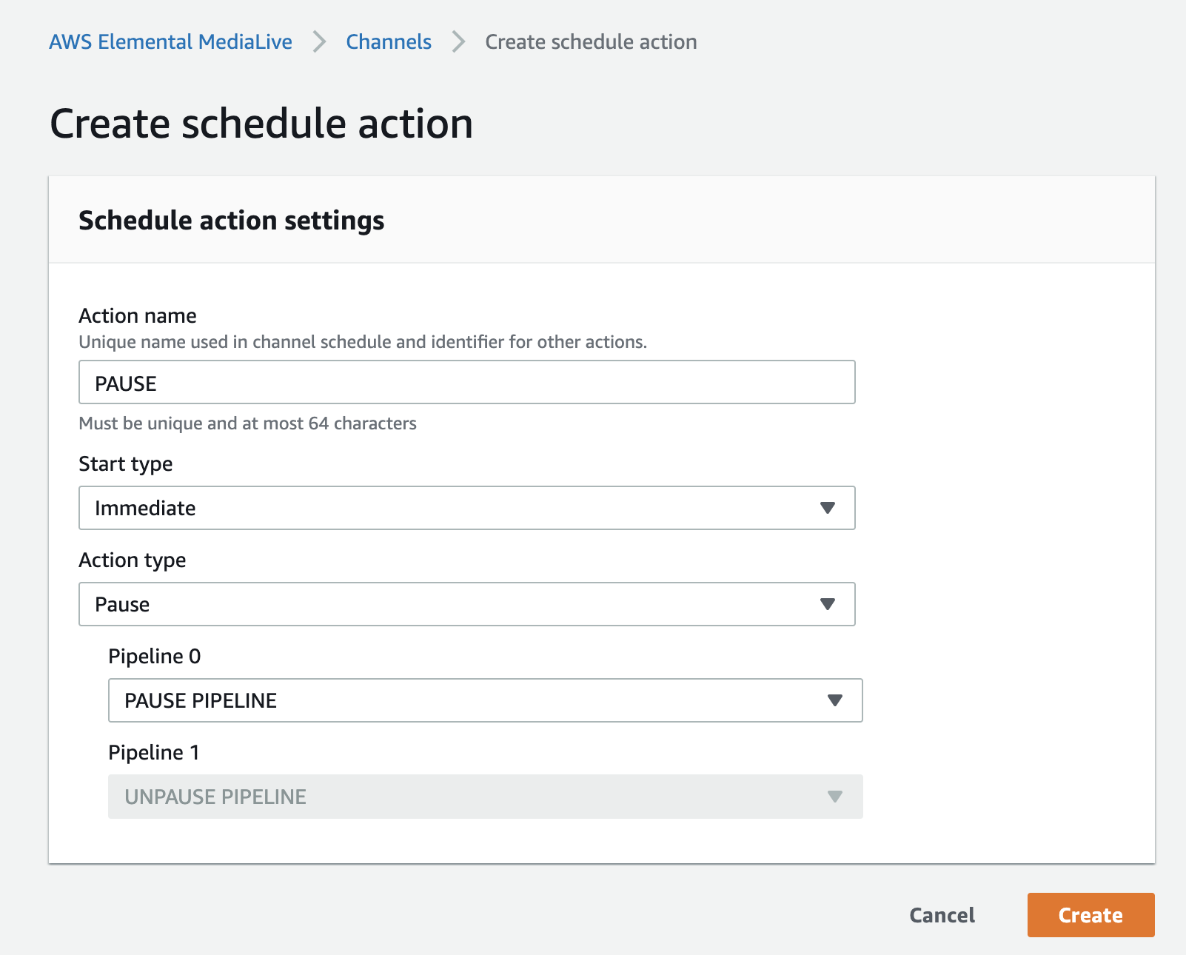Image resolution: width=1186 pixels, height=955 pixels.
Task: Cancel the schedule action creation
Action: [942, 915]
